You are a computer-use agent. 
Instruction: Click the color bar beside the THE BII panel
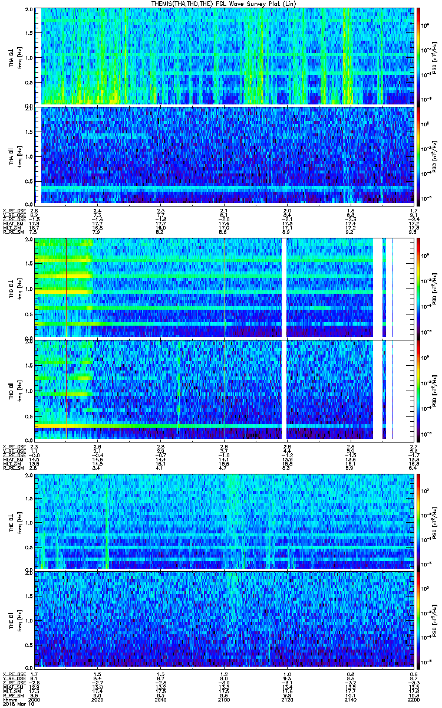pos(419,619)
